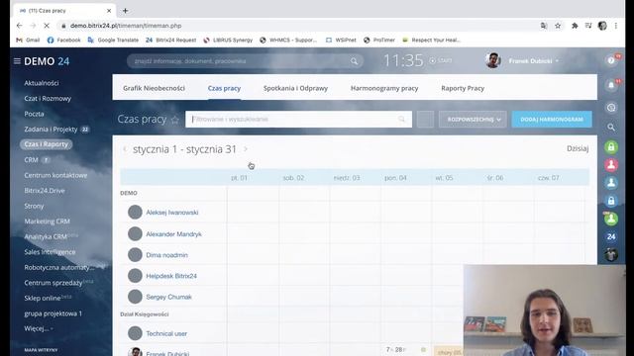Open Poczta in the left menu

tap(34, 114)
